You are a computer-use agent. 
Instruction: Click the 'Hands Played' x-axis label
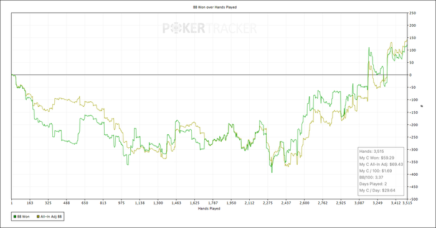click(x=209, y=208)
